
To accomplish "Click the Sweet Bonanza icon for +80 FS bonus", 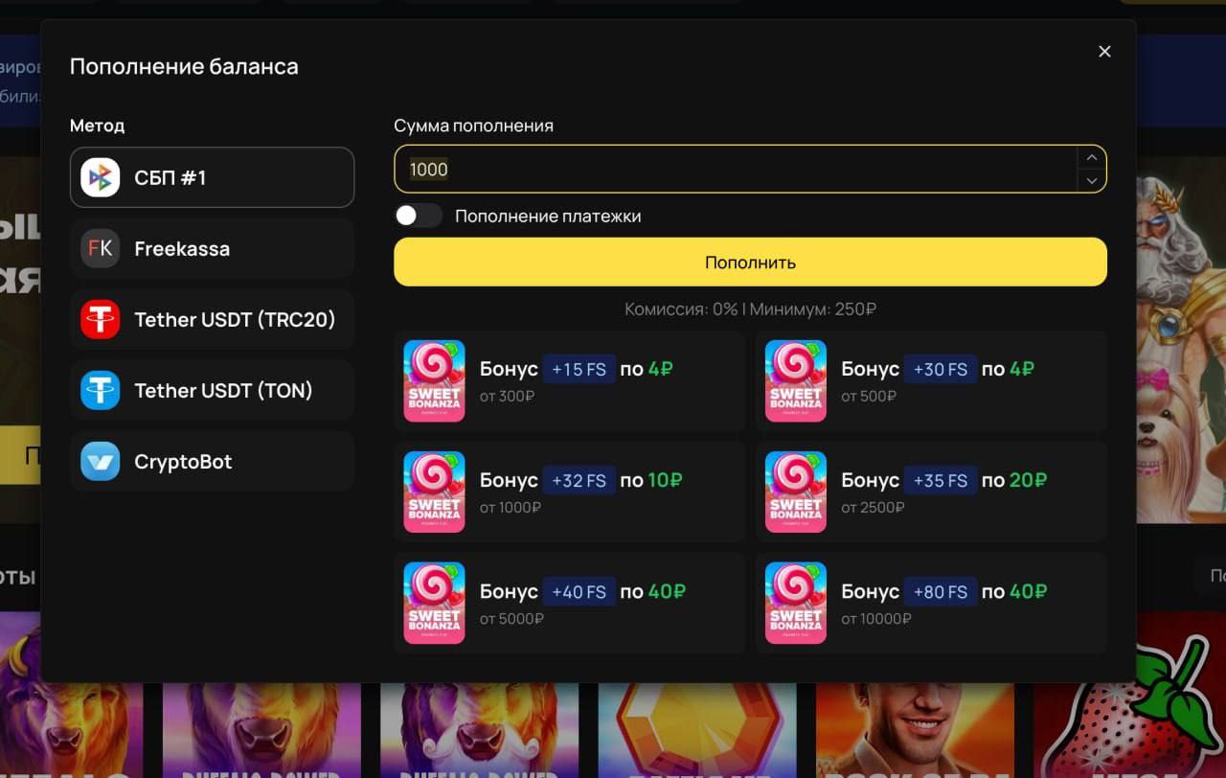I will [796, 603].
